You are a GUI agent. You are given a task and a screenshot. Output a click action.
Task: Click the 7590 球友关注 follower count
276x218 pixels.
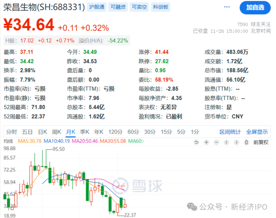254,24
